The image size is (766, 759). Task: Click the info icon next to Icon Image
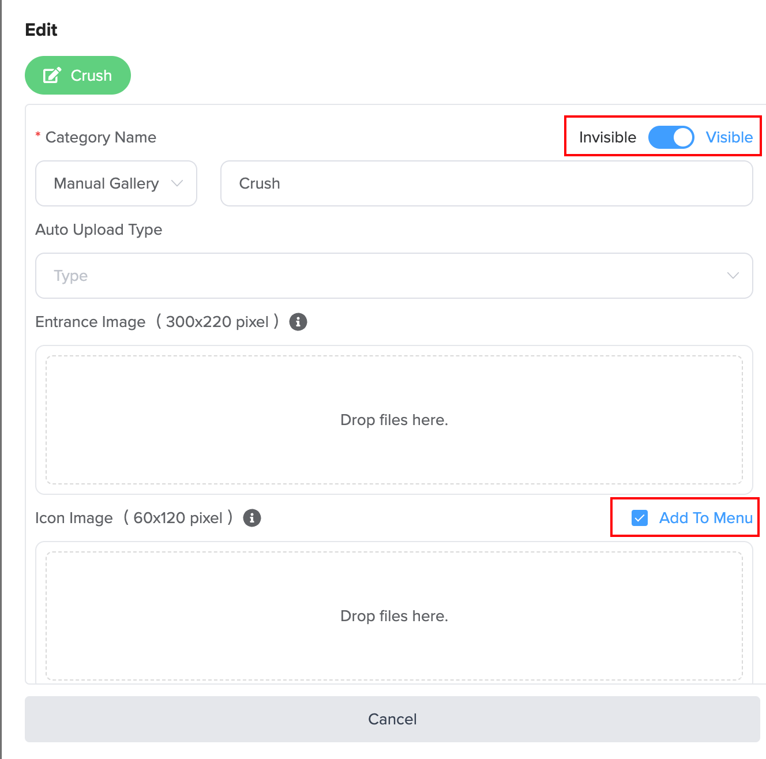coord(252,518)
